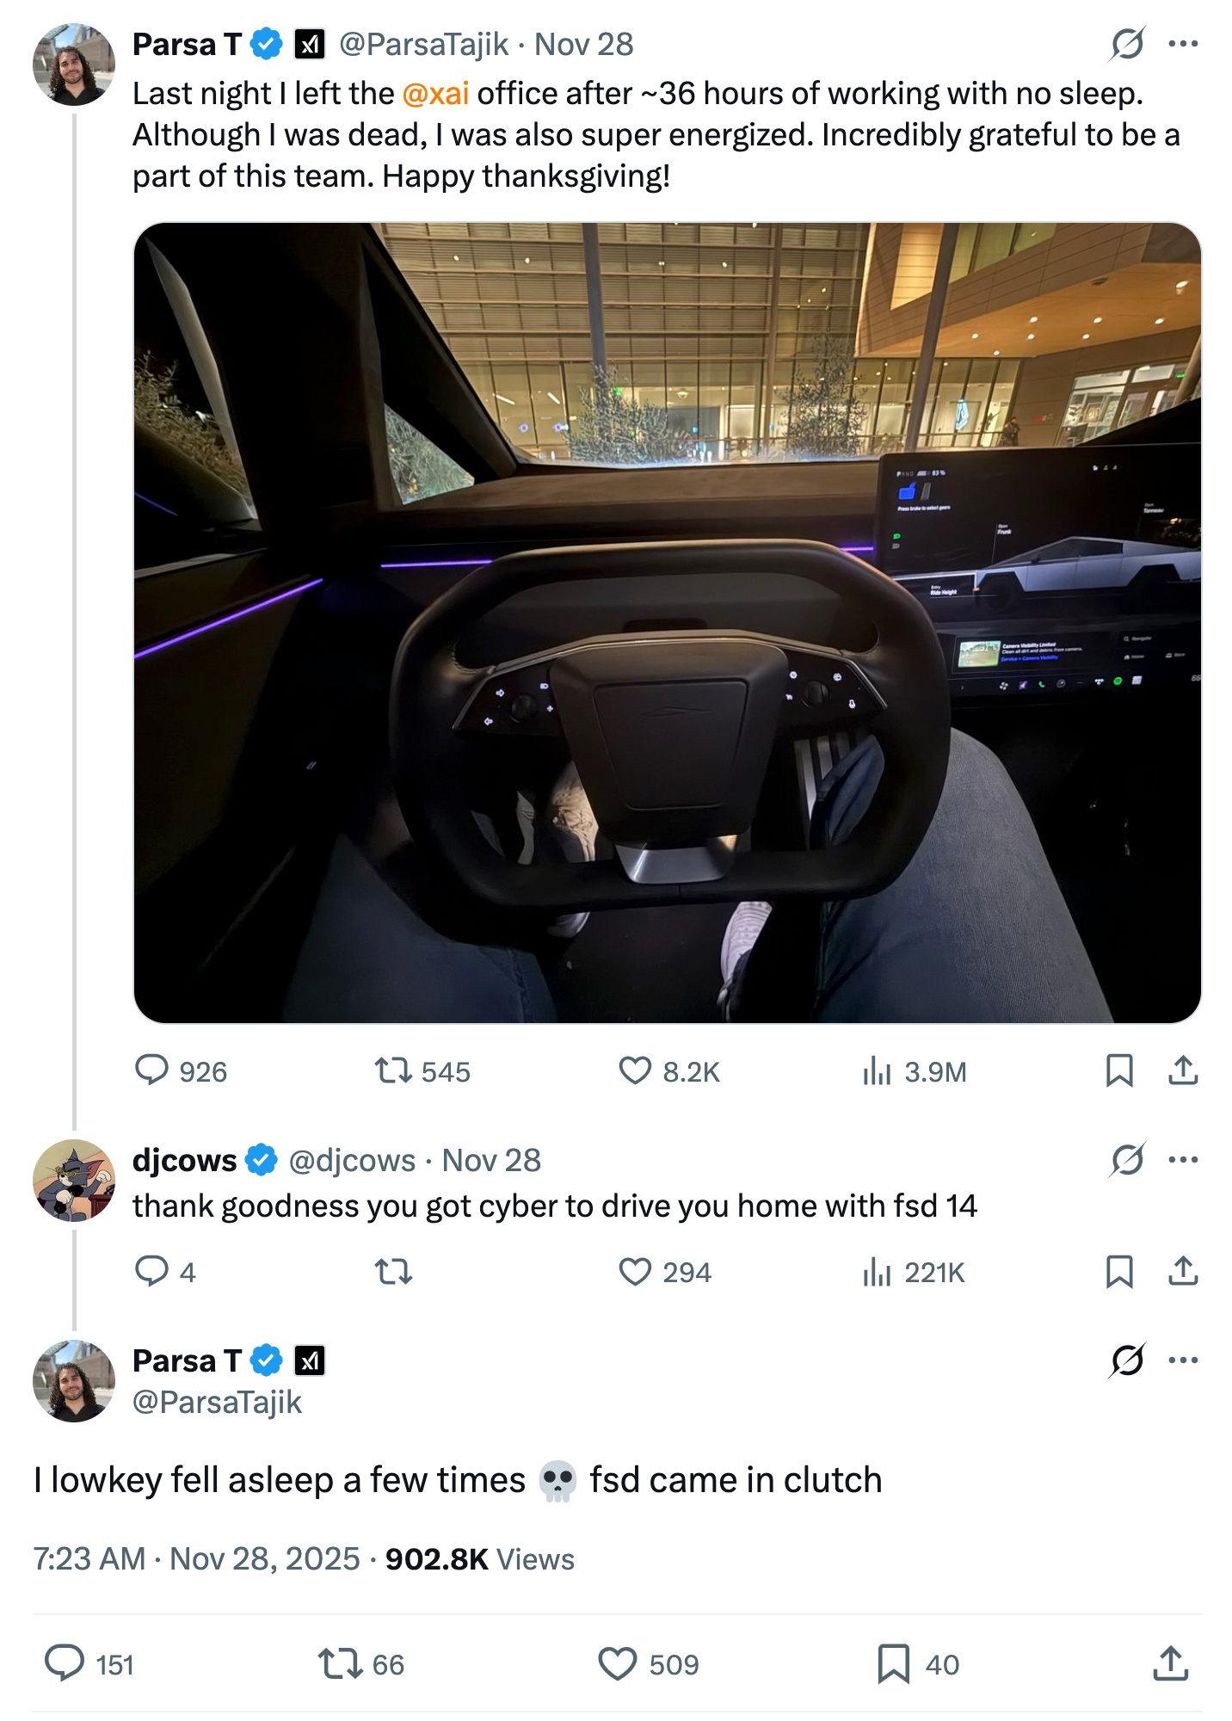Open more options on the main reply
This screenshot has height=1721, width=1232.
[x=1183, y=1360]
